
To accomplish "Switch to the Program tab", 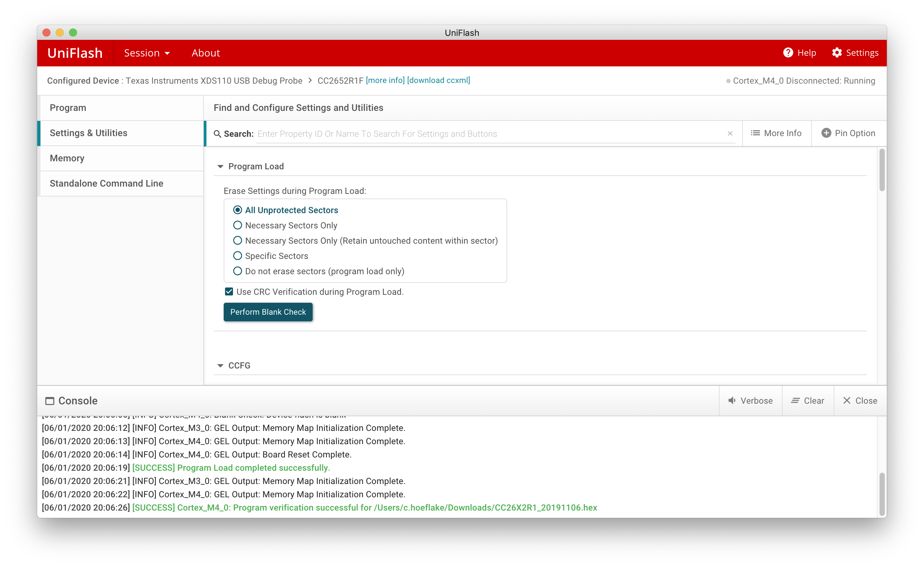I will pos(121,108).
